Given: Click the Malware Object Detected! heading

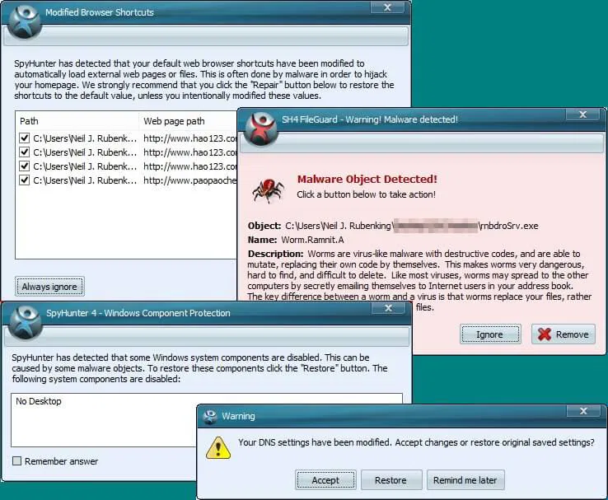Looking at the screenshot, I should click(367, 179).
